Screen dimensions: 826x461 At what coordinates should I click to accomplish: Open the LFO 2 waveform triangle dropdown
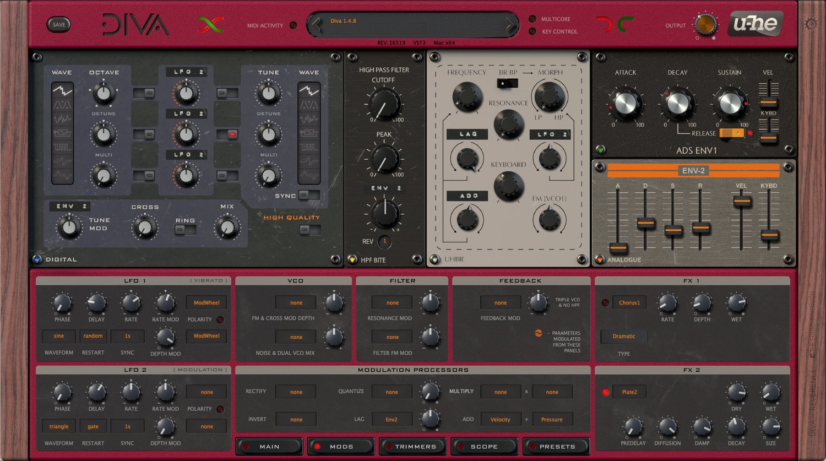tap(58, 426)
